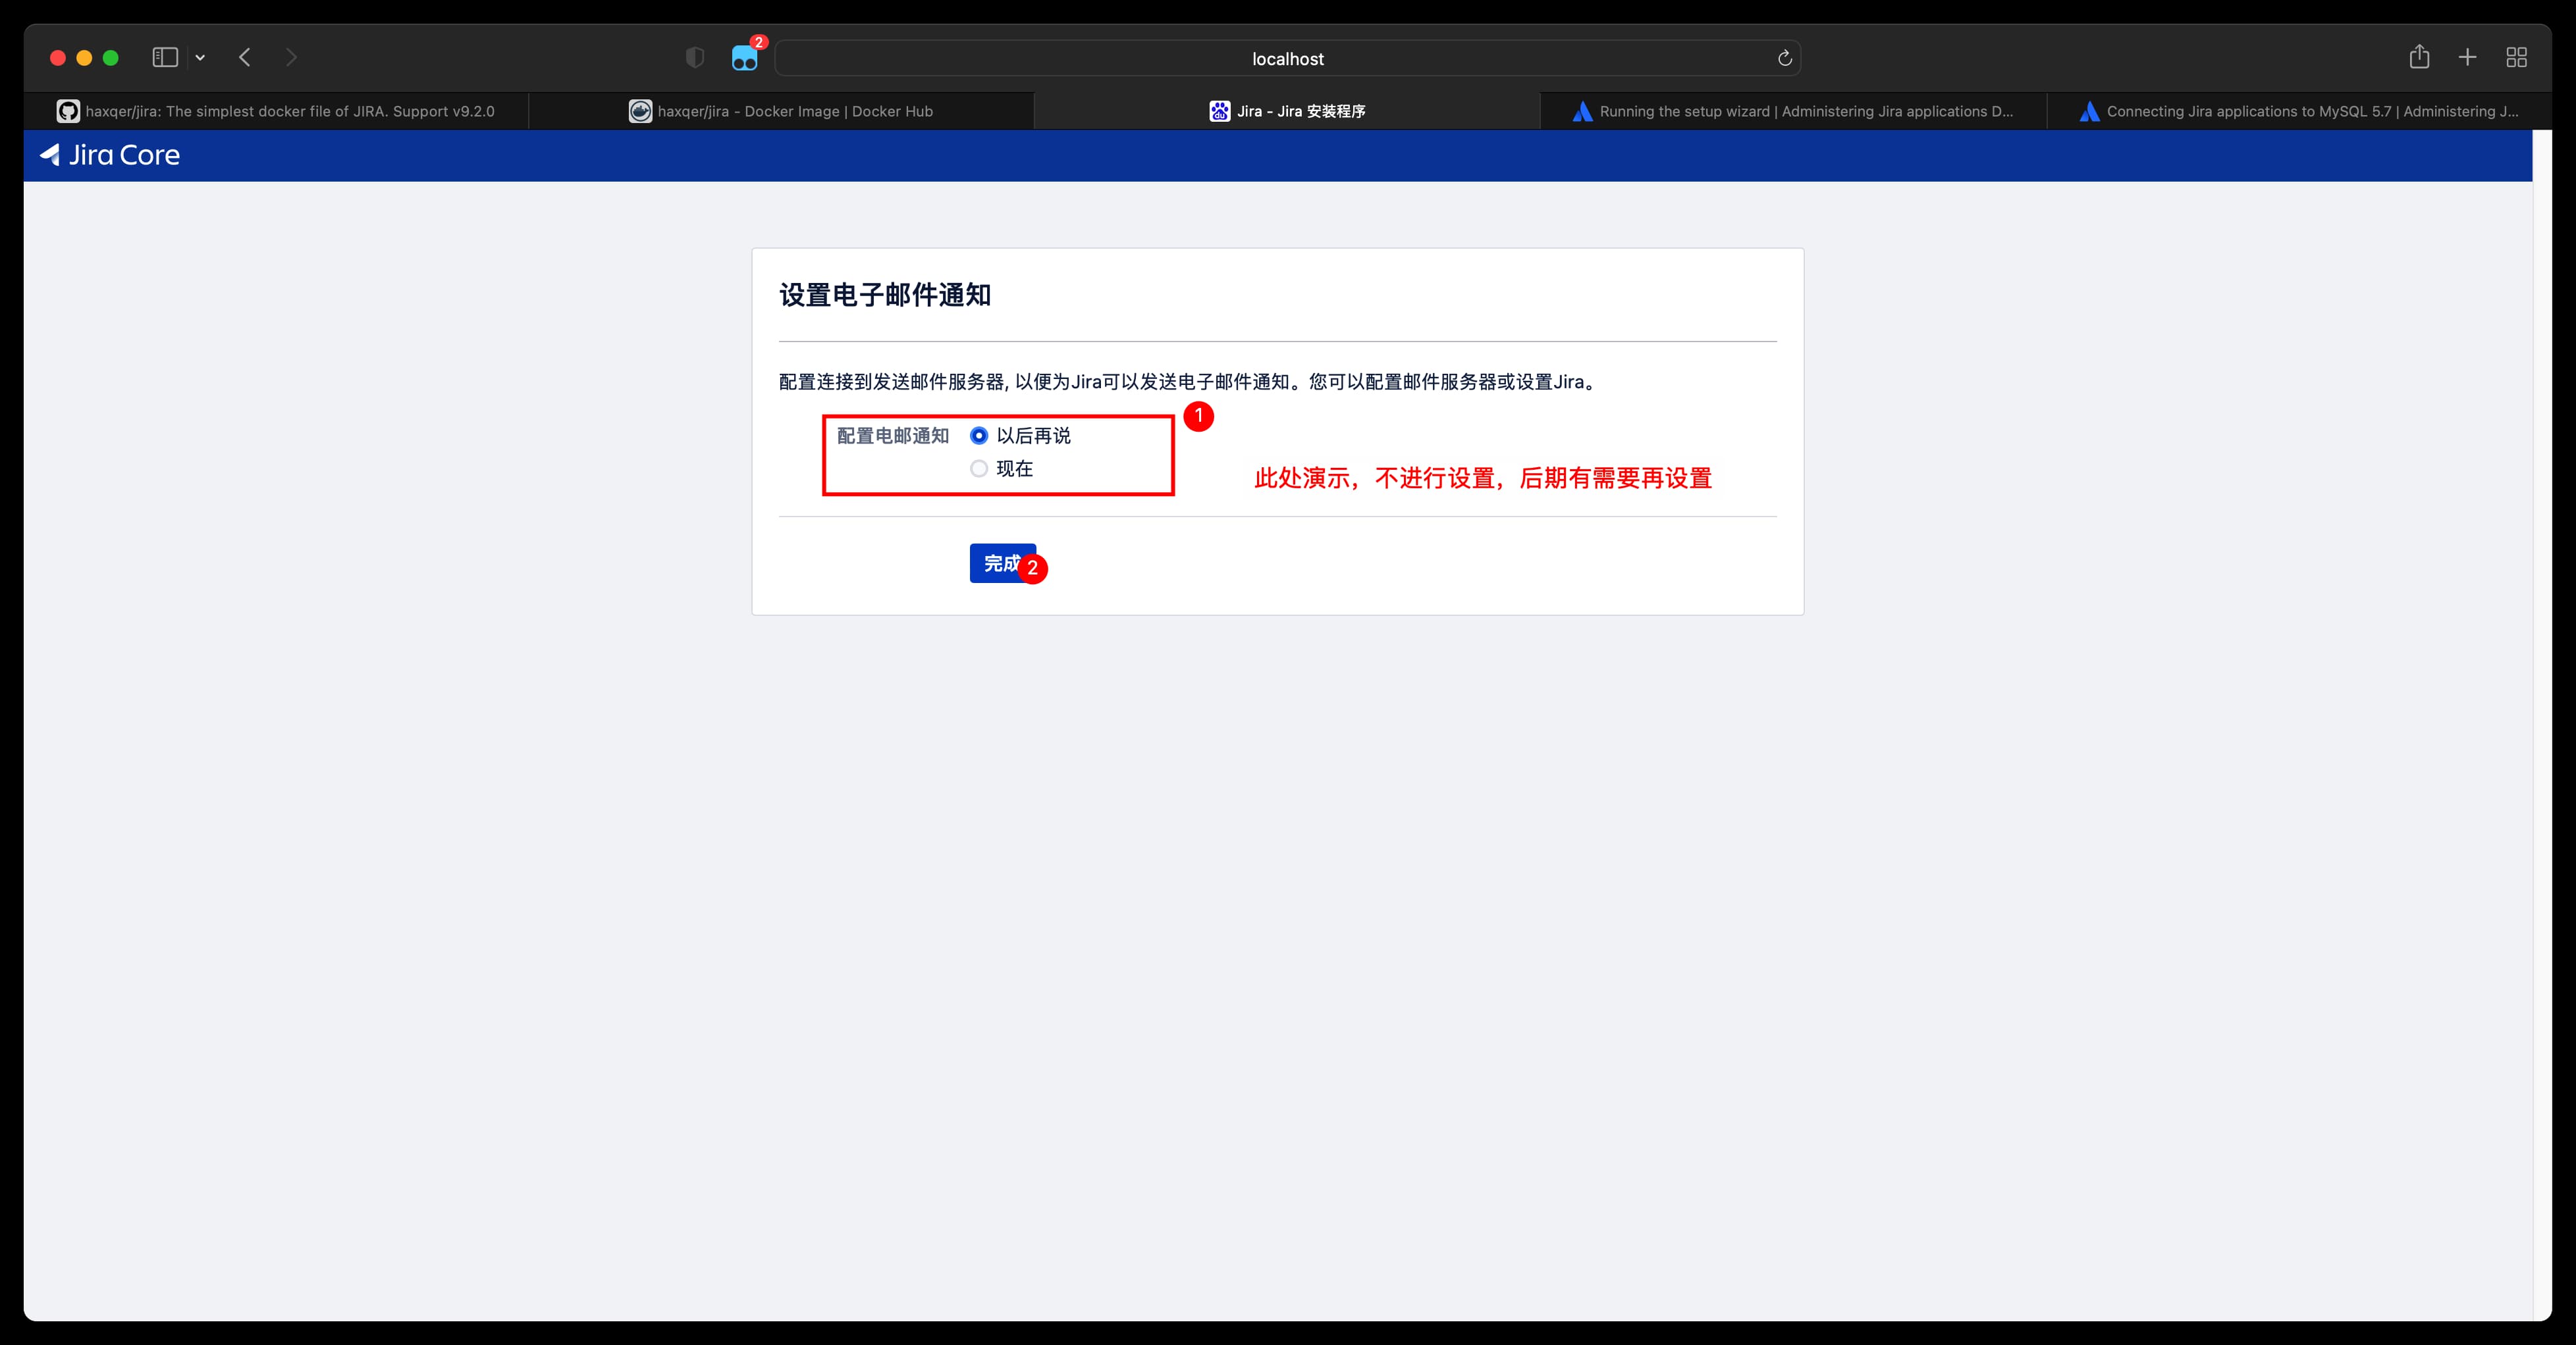Click the description text about mail server

pyautogui.click(x=1189, y=382)
